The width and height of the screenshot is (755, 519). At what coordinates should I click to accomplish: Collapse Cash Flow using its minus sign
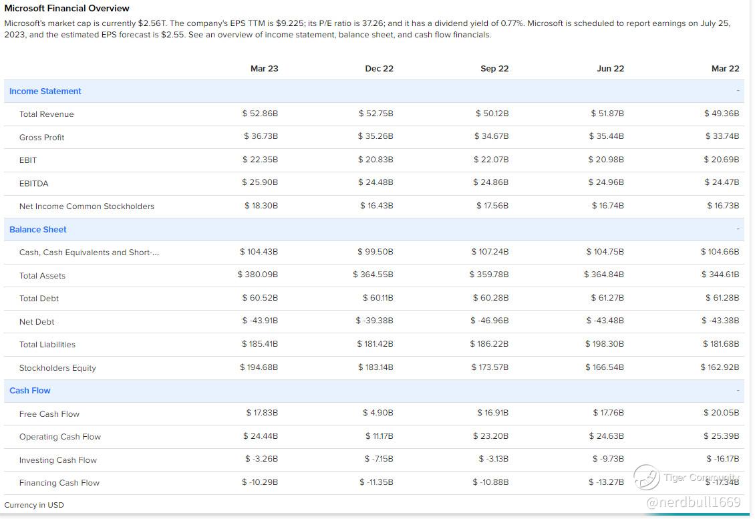click(738, 390)
